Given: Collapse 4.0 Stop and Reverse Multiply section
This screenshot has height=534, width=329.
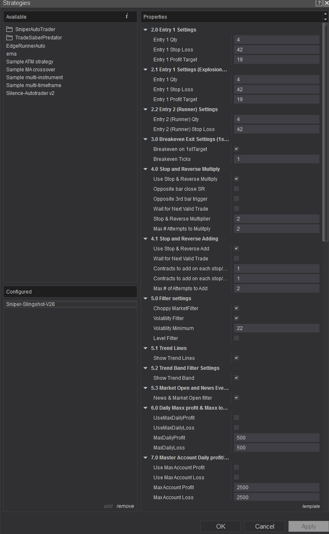Looking at the screenshot, I should tap(146, 169).
